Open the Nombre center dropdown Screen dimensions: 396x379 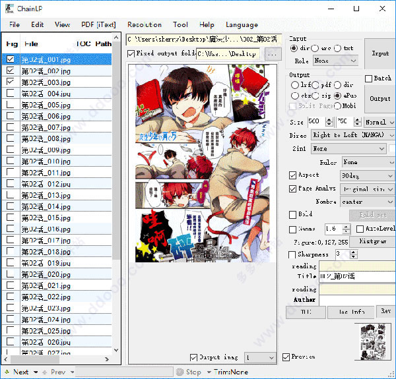coord(367,202)
